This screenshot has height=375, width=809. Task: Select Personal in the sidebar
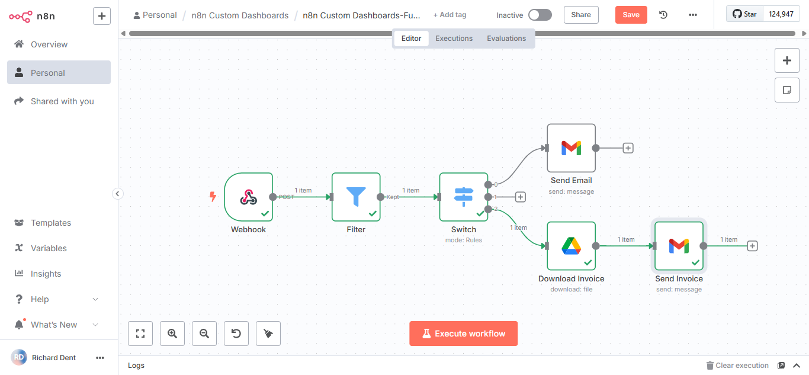59,73
